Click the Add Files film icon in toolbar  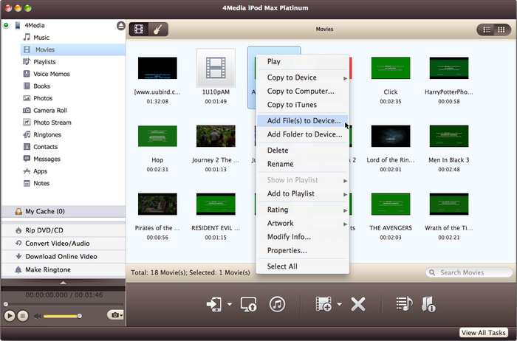coord(323,303)
